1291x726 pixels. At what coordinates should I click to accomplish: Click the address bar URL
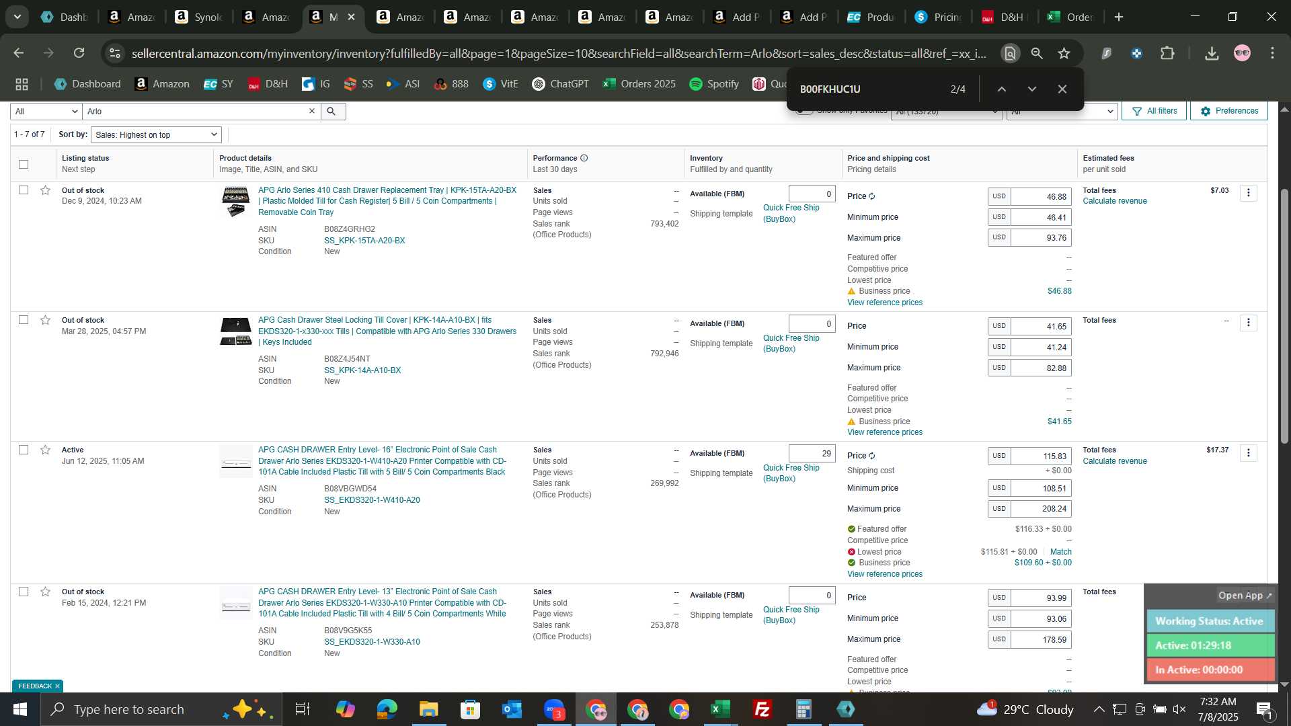[x=559, y=53]
